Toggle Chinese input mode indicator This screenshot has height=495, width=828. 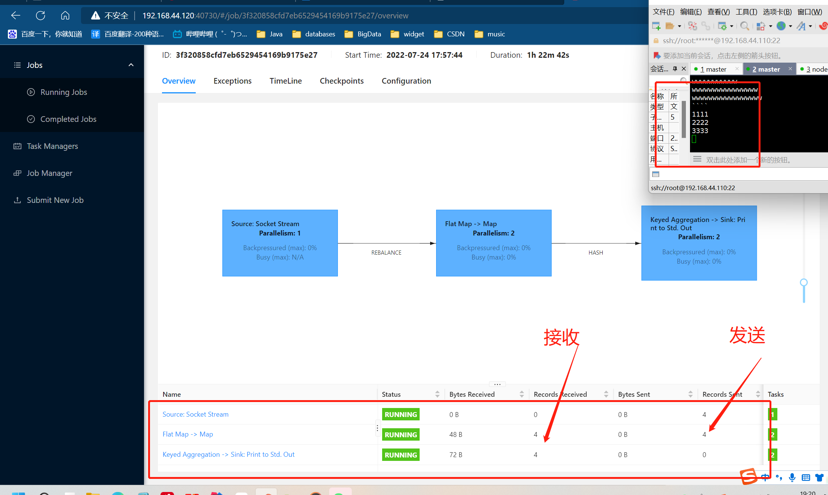pos(765,477)
